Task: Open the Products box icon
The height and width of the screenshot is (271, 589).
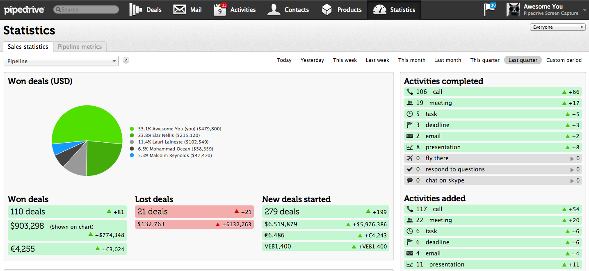Action: (x=326, y=10)
